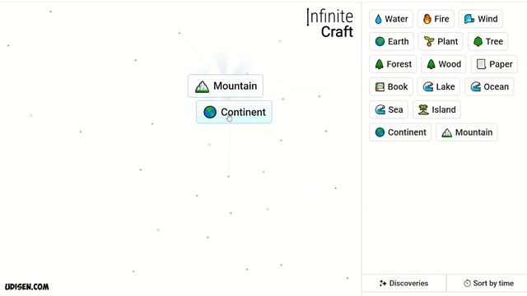Click the Mountain tile on the canvas

[226, 86]
